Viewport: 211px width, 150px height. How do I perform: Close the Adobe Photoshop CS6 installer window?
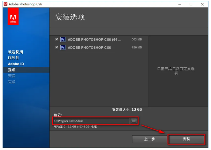click(x=203, y=4)
